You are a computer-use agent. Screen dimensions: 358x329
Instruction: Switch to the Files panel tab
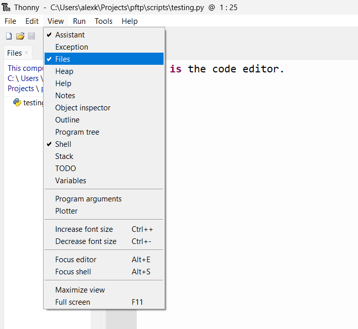(x=14, y=53)
